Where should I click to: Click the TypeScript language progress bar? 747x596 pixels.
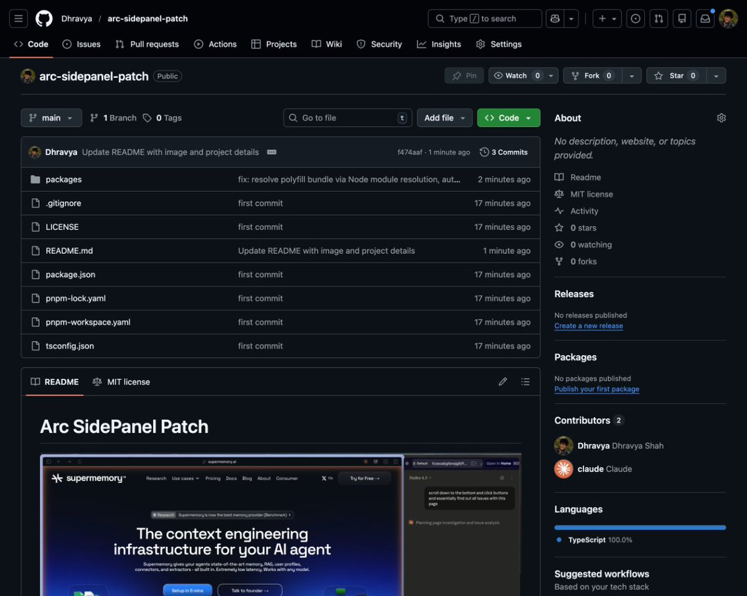tap(640, 527)
